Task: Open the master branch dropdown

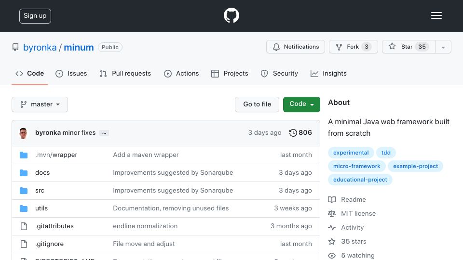Action: point(40,104)
